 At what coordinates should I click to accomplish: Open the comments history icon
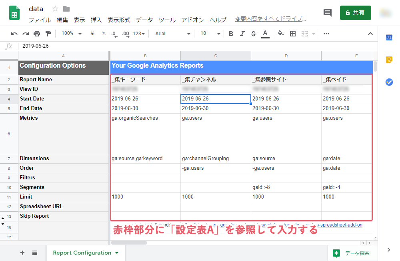coord(327,12)
